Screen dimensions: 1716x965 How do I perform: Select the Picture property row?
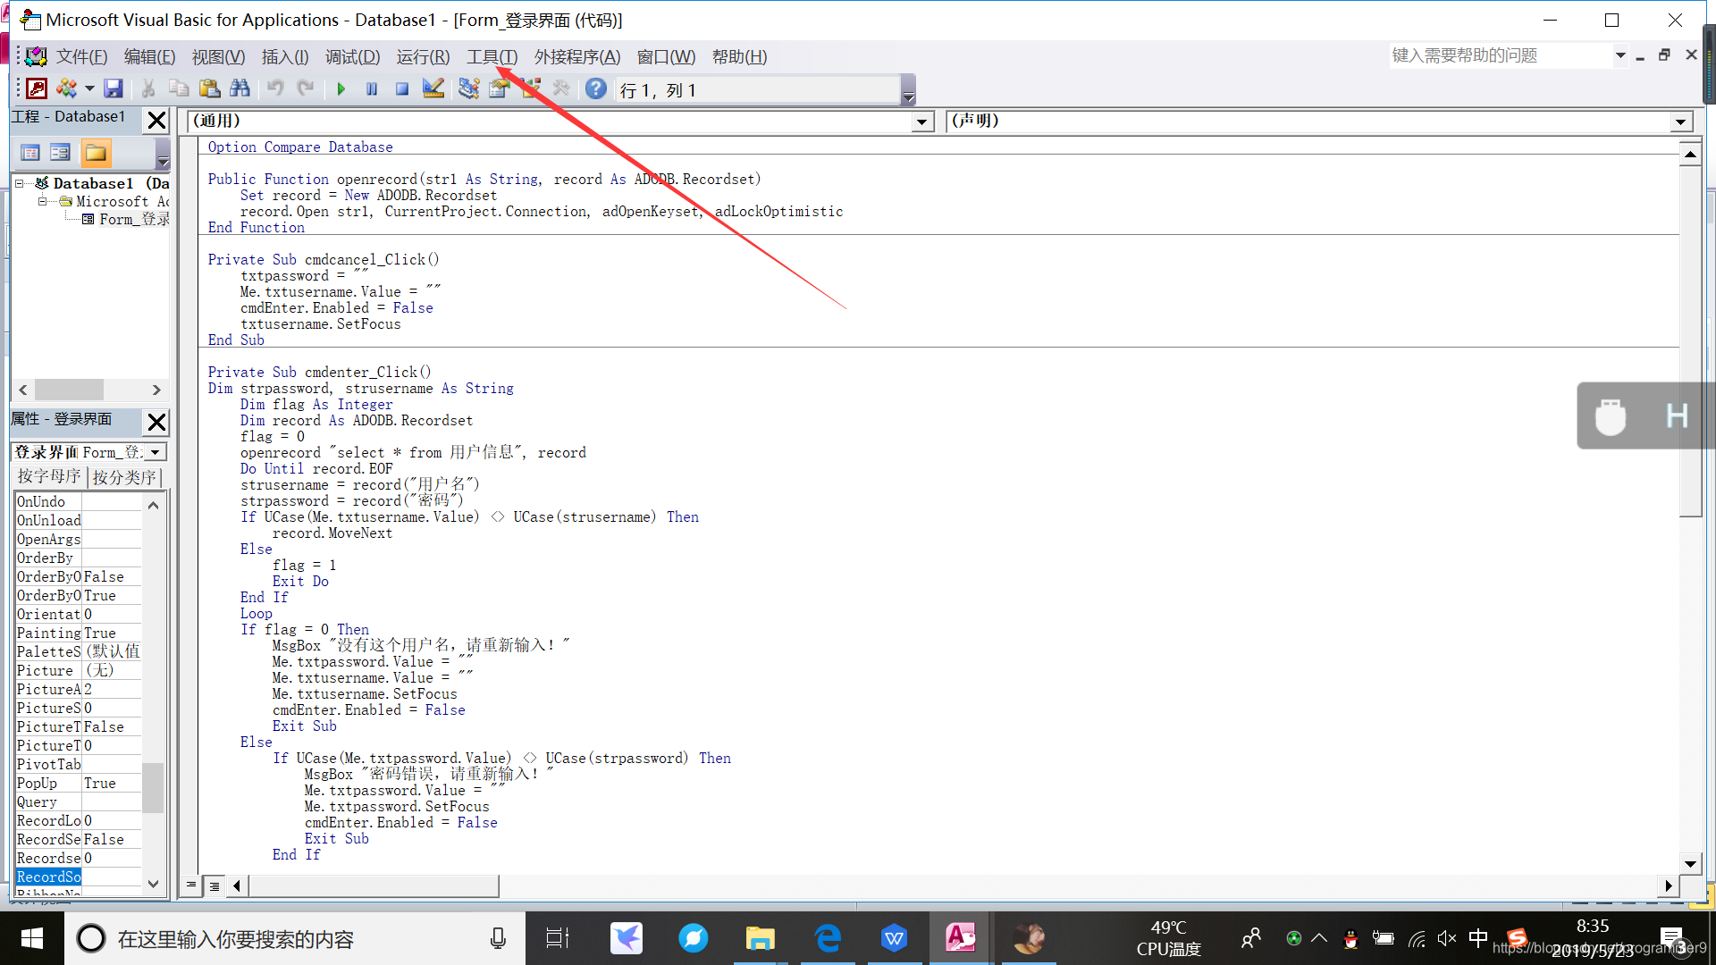click(x=79, y=670)
